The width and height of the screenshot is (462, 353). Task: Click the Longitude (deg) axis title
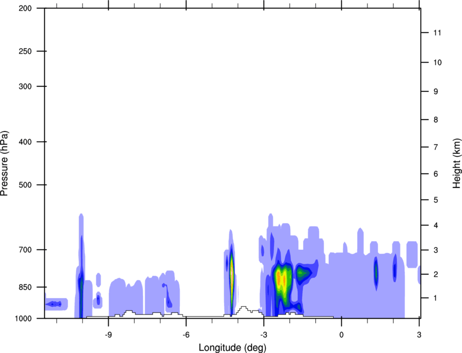tap(233, 348)
